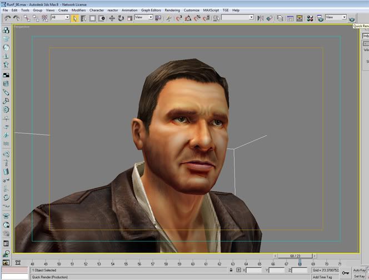Screen dimensions: 369x280
Task: Open the render type View dropdown
Action: pos(336,18)
